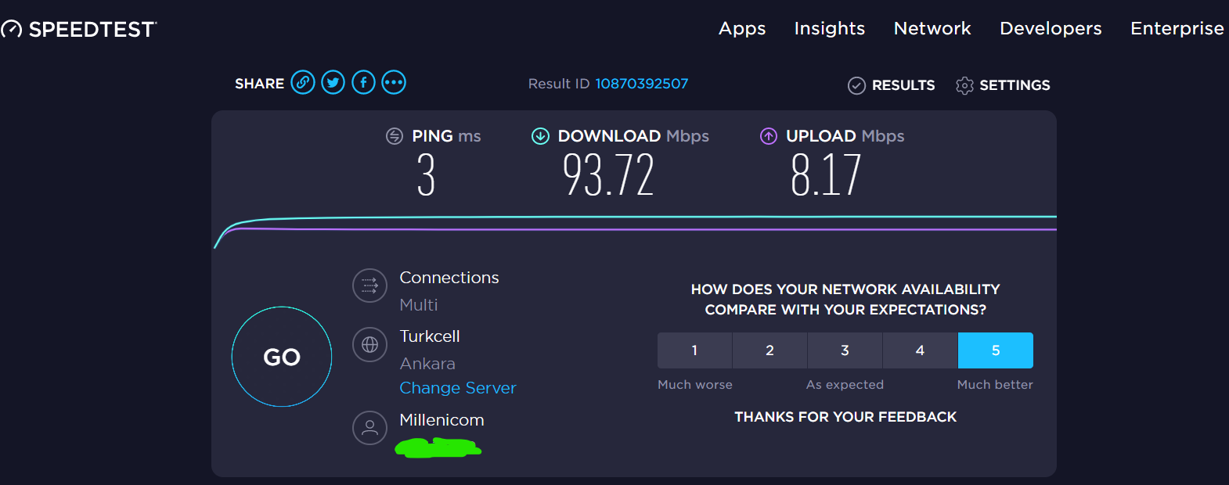1229x485 pixels.
Task: Click the download value 93.72
Action: 608,174
